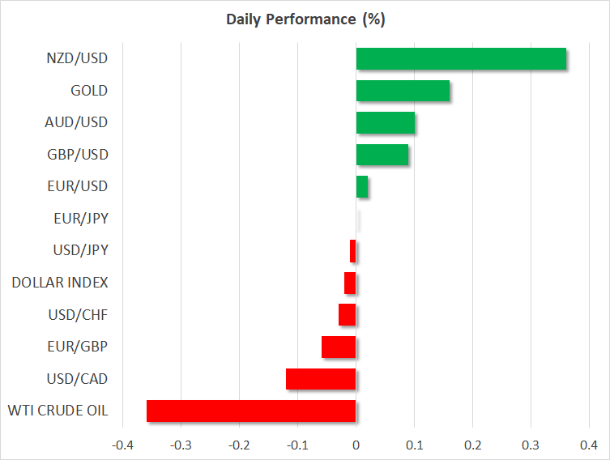610x460 pixels.
Task: Click the GOLD green bar
Action: pos(403,91)
